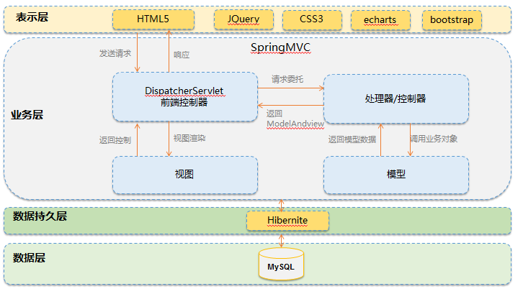Click the DispatcherServlet 前端控制器 box
Viewport: 523px width, 294px height.
tap(184, 96)
